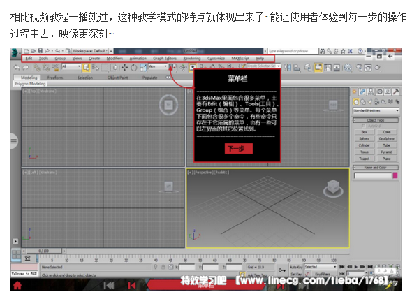Activate the Select and Scale tool
Screen dimensions: 412x292
click(143, 68)
